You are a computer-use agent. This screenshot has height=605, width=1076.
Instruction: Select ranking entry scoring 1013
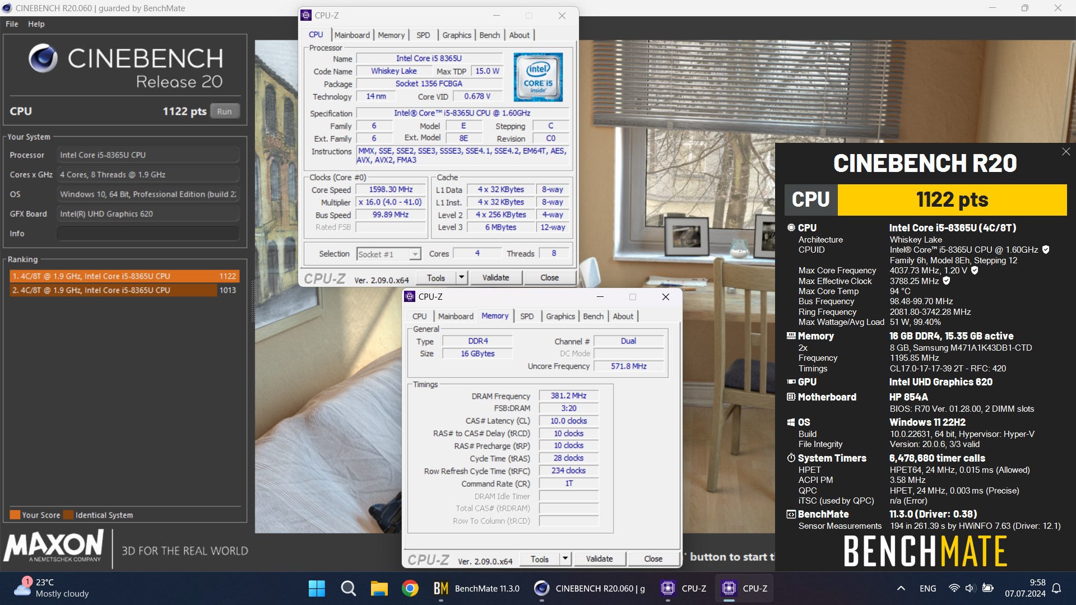coord(124,290)
